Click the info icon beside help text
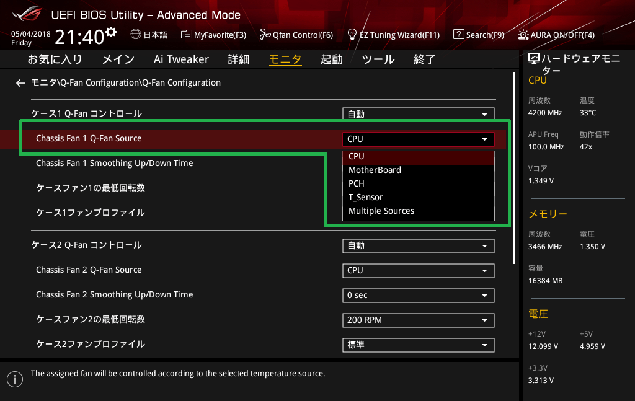This screenshot has height=401, width=635. coord(15,379)
